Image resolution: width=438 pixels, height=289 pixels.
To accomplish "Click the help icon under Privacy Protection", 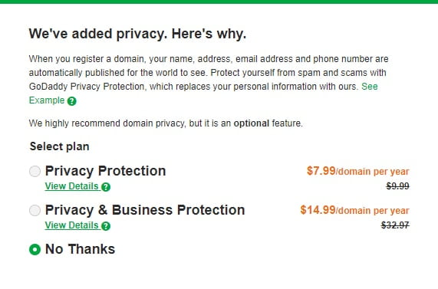I will [x=106, y=187].
